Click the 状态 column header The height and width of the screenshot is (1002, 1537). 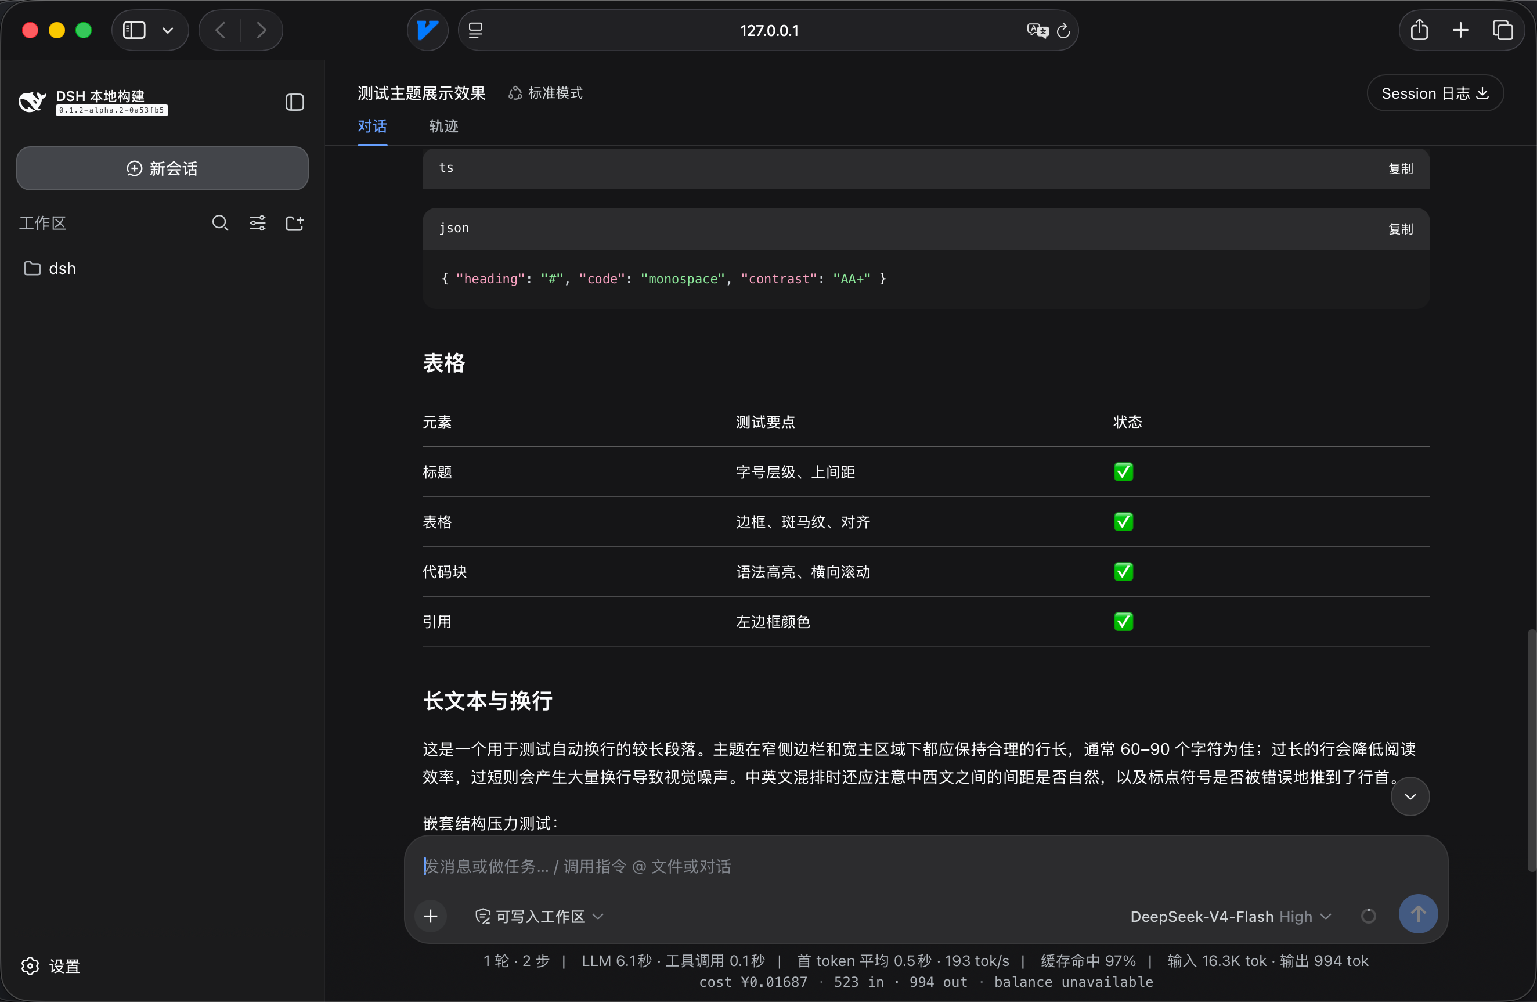(1128, 423)
